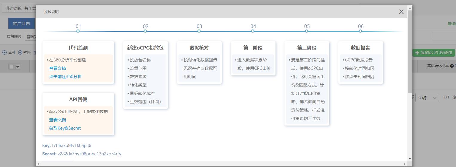The image size is (456, 167).
Task: Open the 30行 rows-per-page dropdown
Action: 428,98
